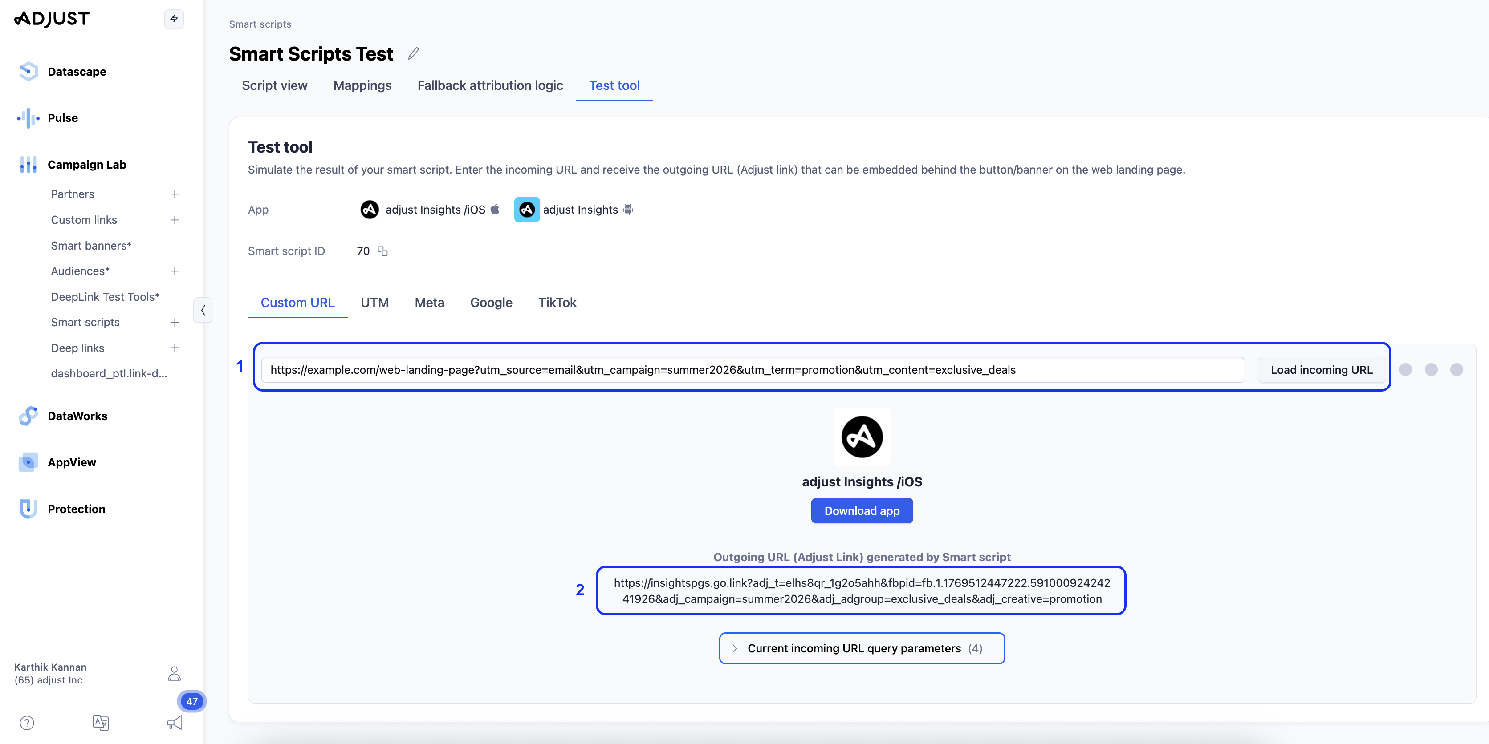Open the help question mark icon
This screenshot has width=1489, height=744.
click(27, 723)
